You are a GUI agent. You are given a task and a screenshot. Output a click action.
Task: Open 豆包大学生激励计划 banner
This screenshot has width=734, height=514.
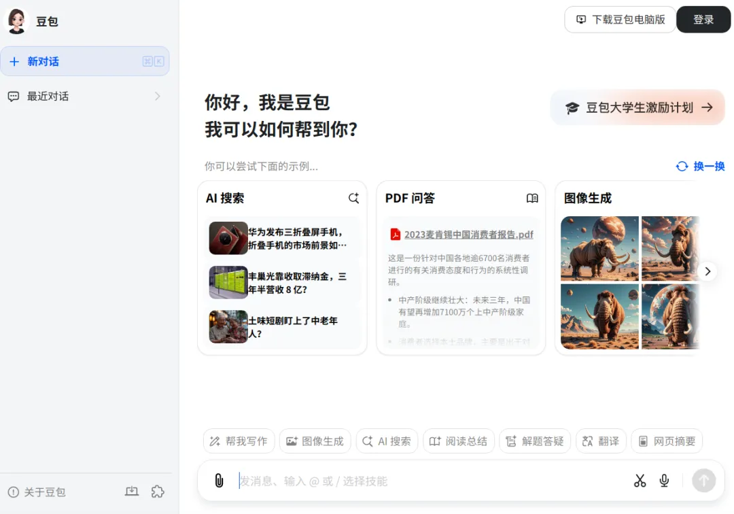point(637,107)
